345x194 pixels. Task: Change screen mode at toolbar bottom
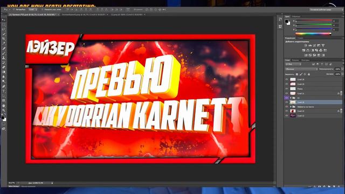pos(4,129)
